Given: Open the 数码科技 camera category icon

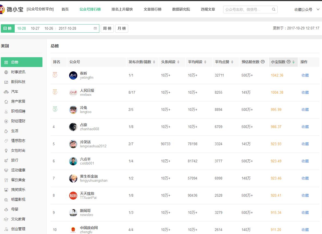Looking at the screenshot, I should 6,82.
